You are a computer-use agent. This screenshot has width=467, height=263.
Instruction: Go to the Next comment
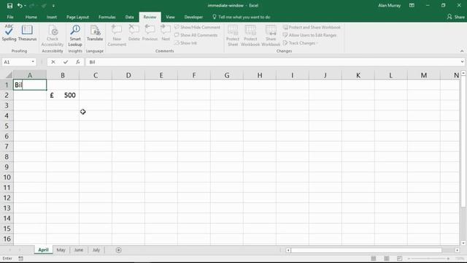pyautogui.click(x=166, y=33)
